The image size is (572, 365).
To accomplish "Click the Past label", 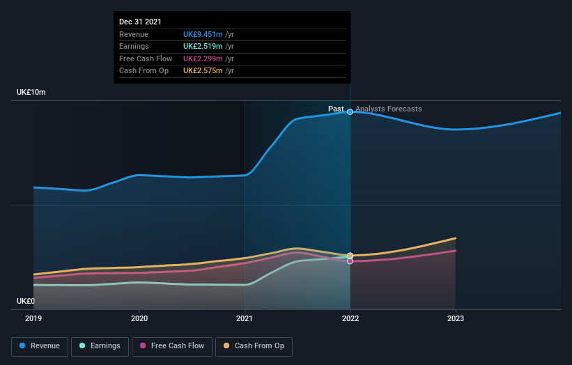I will click(x=336, y=109).
